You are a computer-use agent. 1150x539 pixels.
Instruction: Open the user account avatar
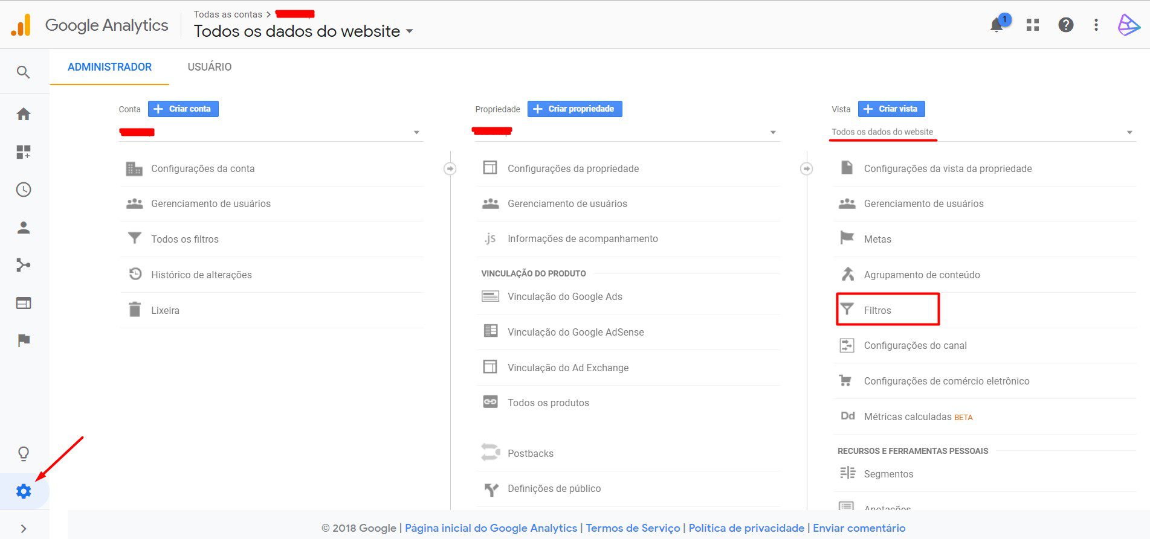tap(1128, 25)
